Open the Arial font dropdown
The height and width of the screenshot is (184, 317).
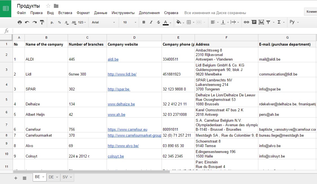tap(103, 22)
